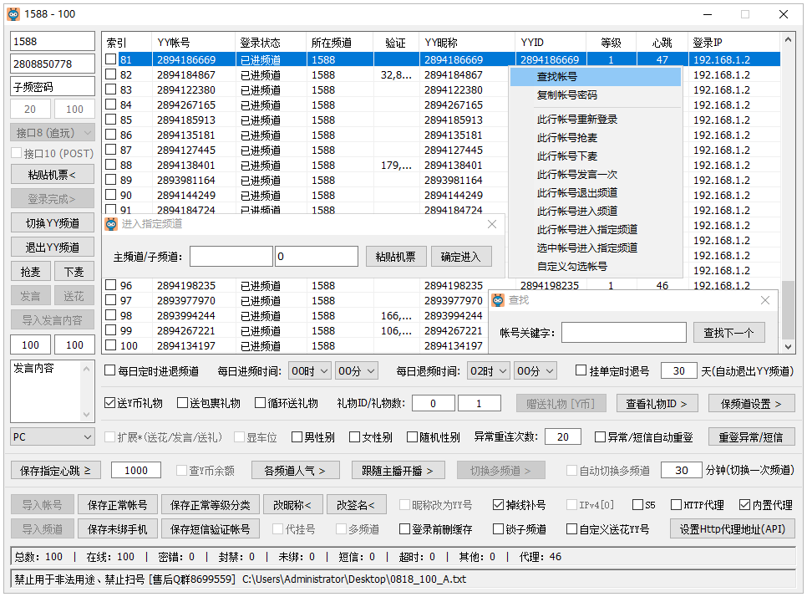
Task: Open 保频道设置 > button
Action: click(751, 404)
